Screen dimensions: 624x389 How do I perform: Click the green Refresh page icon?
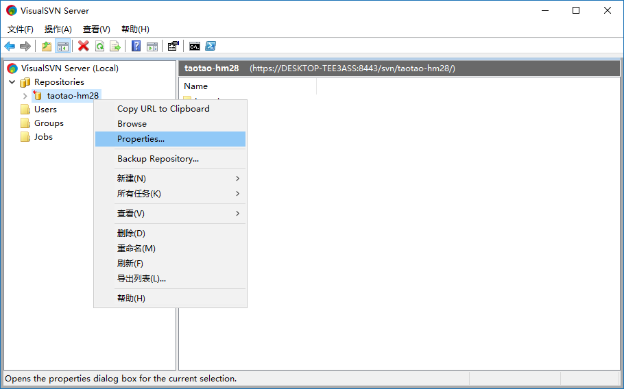99,46
